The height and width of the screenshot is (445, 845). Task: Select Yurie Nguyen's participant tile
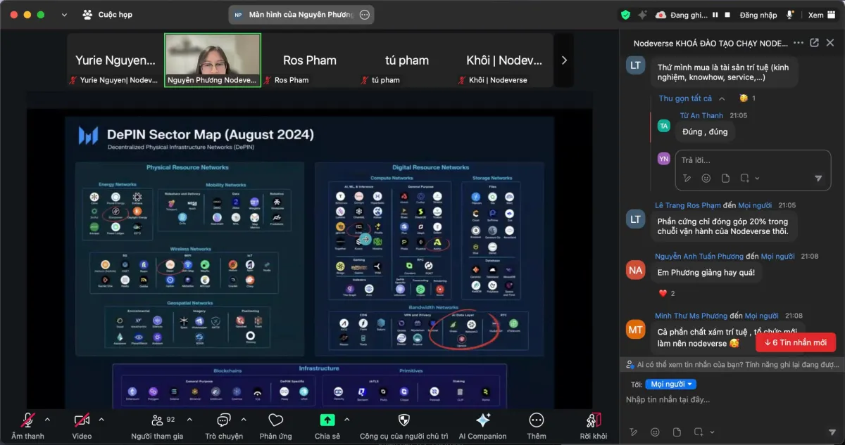115,60
